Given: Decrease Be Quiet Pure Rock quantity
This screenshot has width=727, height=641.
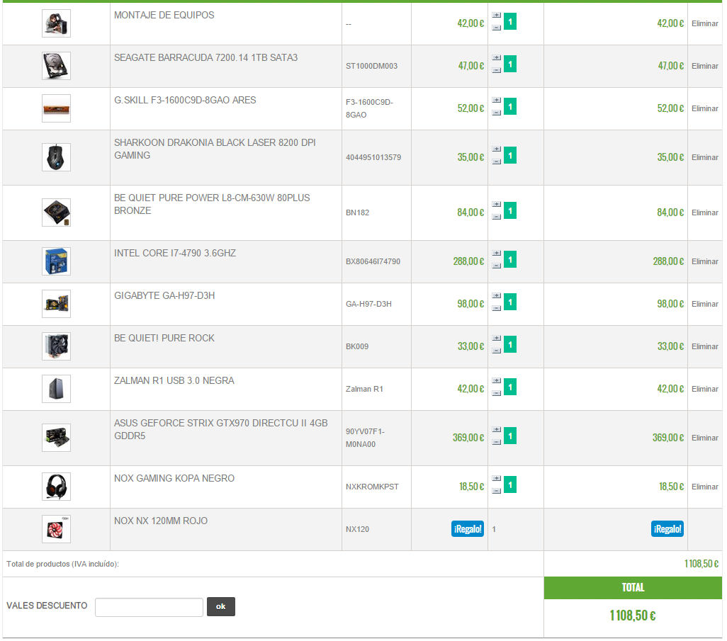Looking at the screenshot, I should click(496, 351).
